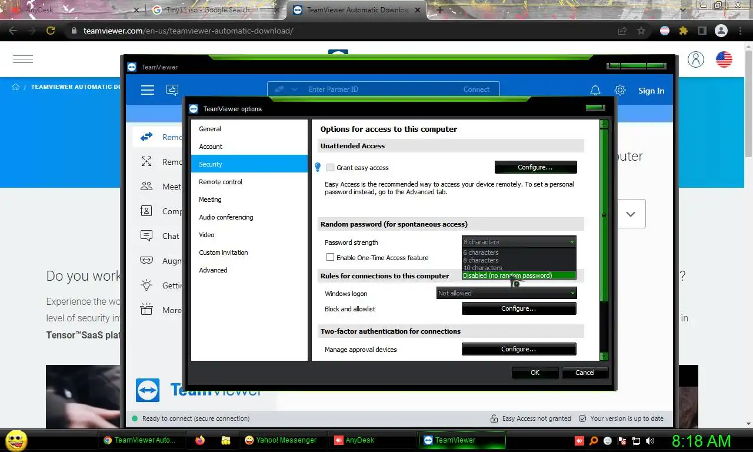This screenshot has width=753, height=452.
Task: Open Chrome three-dot menu
Action: click(x=740, y=31)
